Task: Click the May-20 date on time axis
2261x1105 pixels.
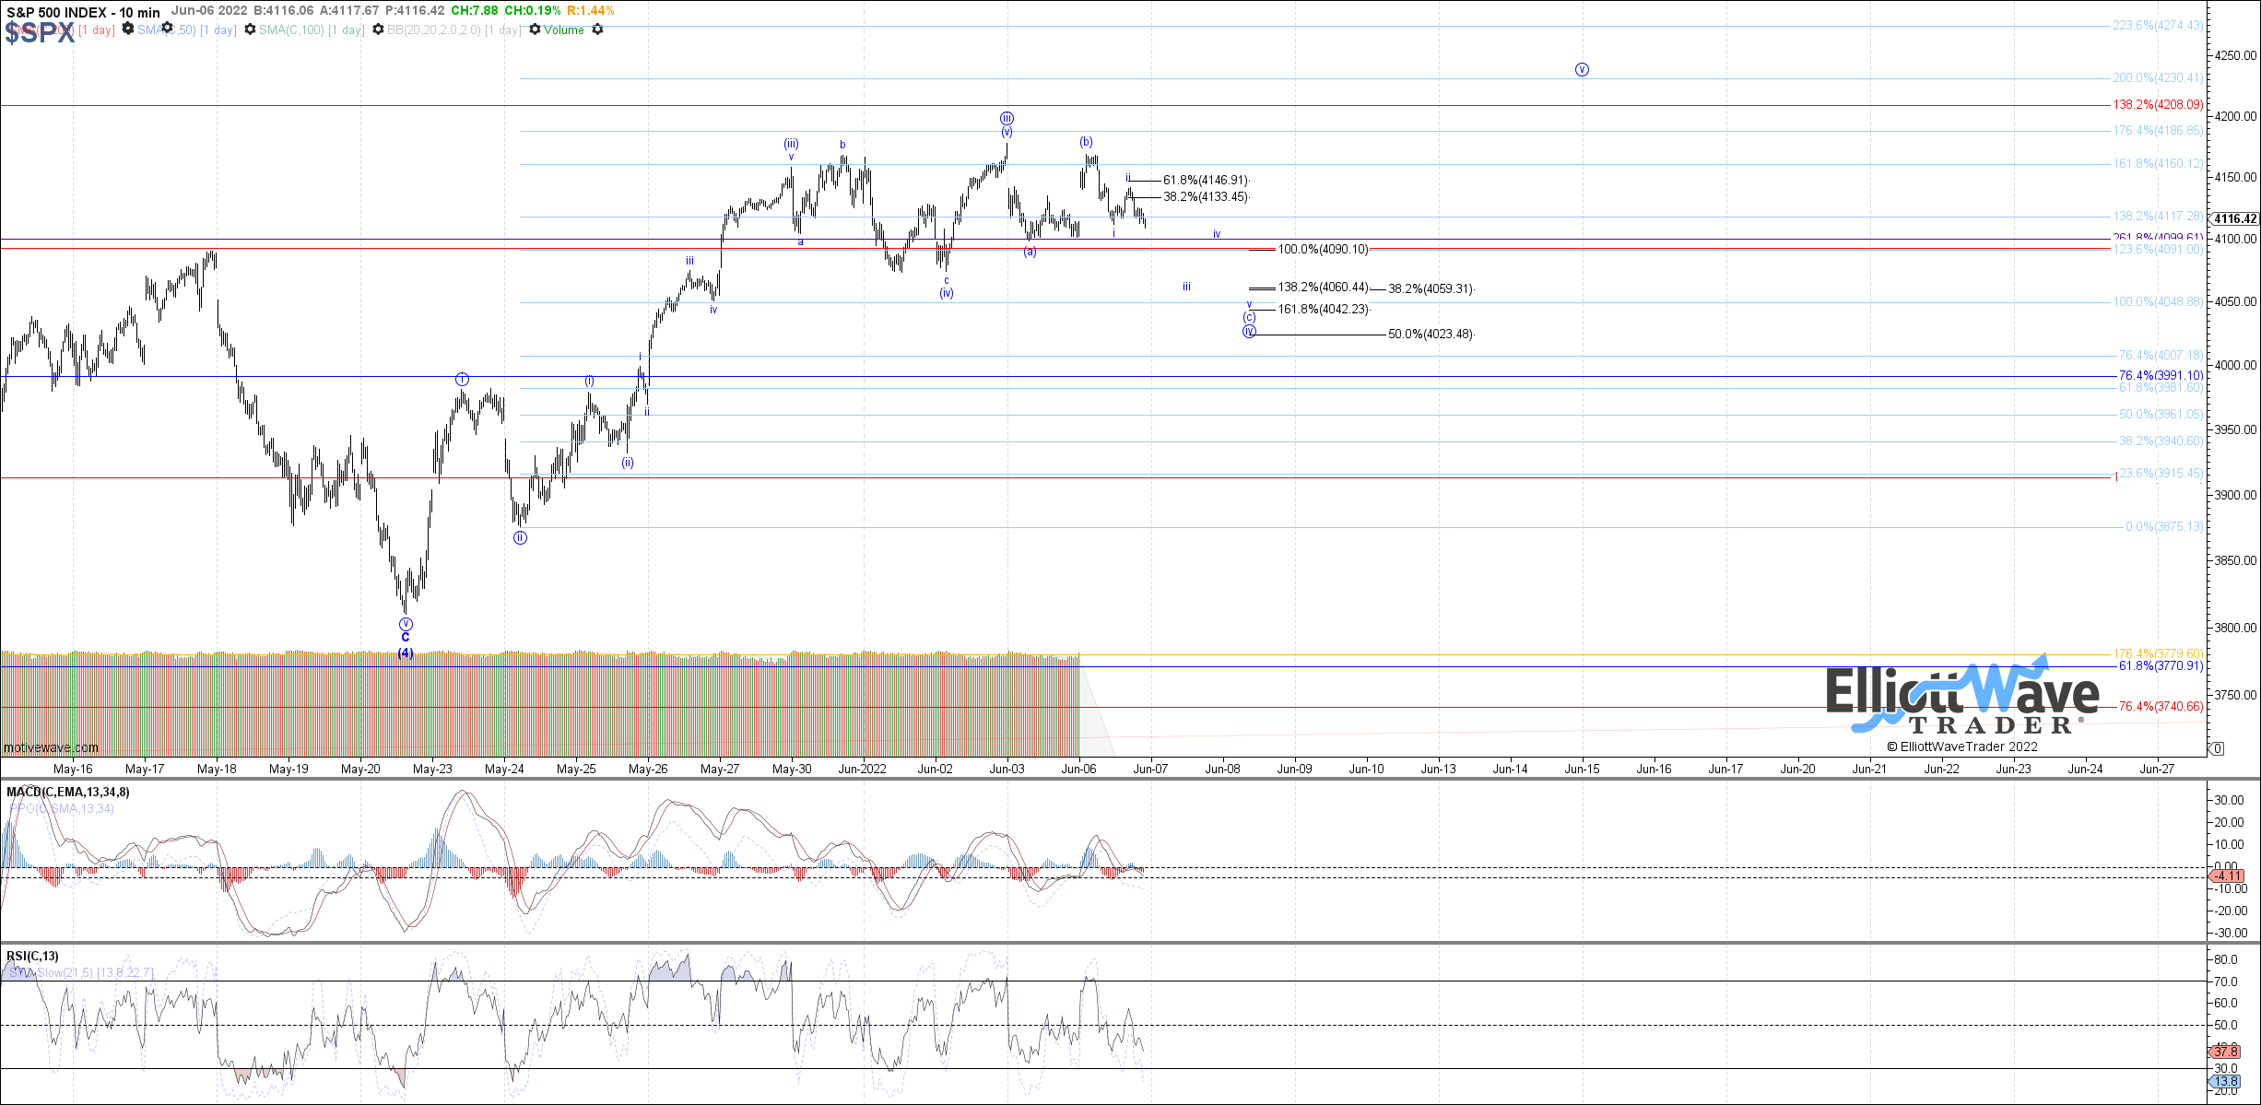Action: point(360,769)
